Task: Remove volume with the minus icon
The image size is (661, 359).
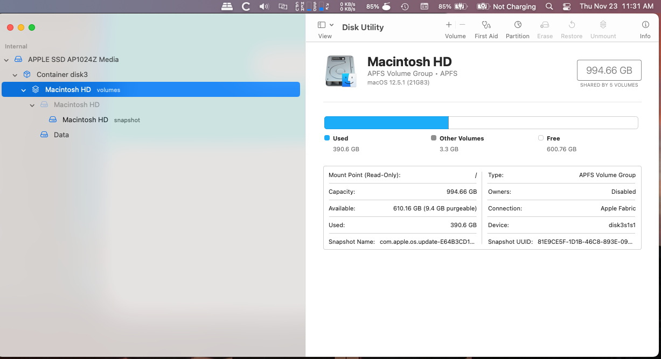Action: 462,25
